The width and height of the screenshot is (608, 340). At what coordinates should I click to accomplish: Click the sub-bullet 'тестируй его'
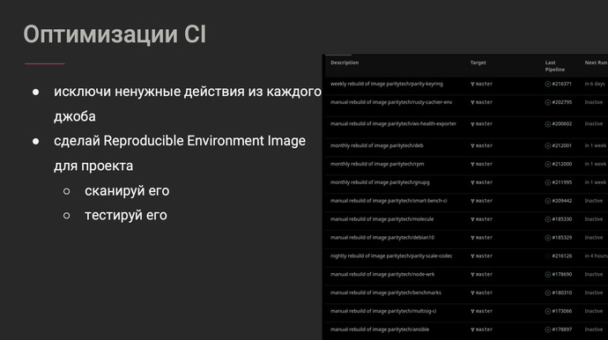click(126, 216)
